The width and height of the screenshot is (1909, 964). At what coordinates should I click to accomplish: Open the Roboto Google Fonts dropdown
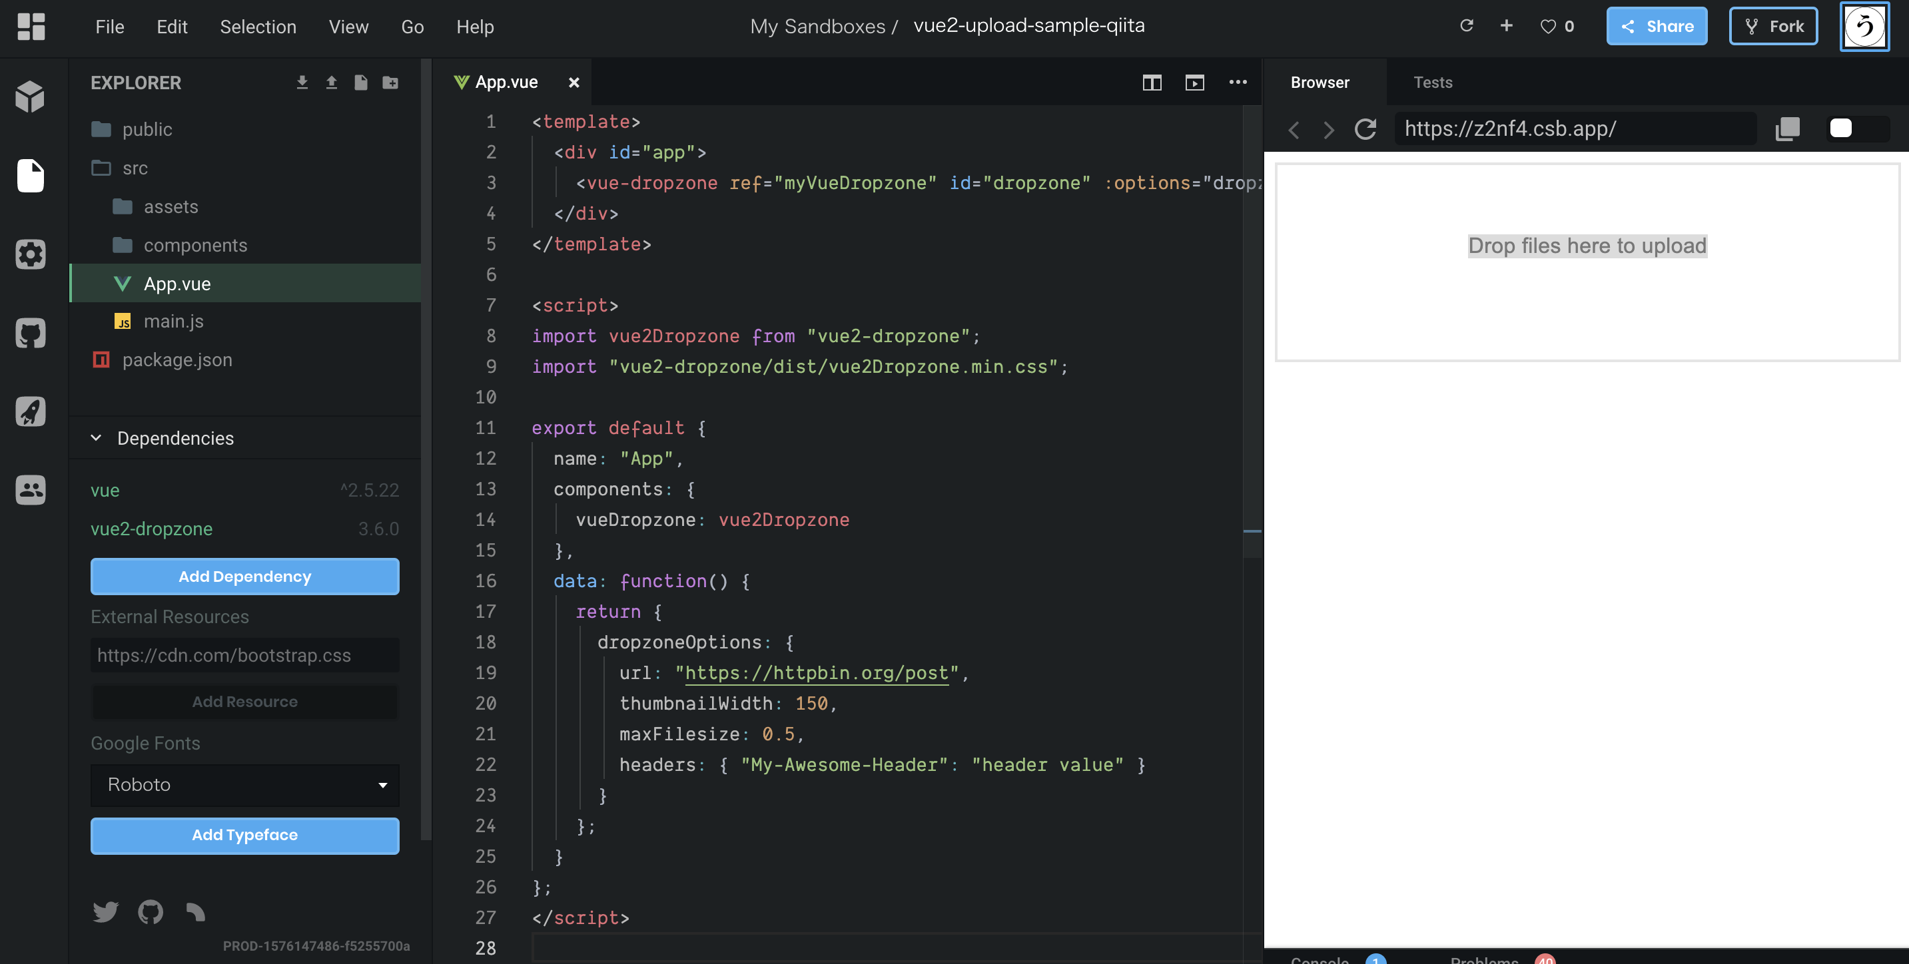[x=244, y=785]
